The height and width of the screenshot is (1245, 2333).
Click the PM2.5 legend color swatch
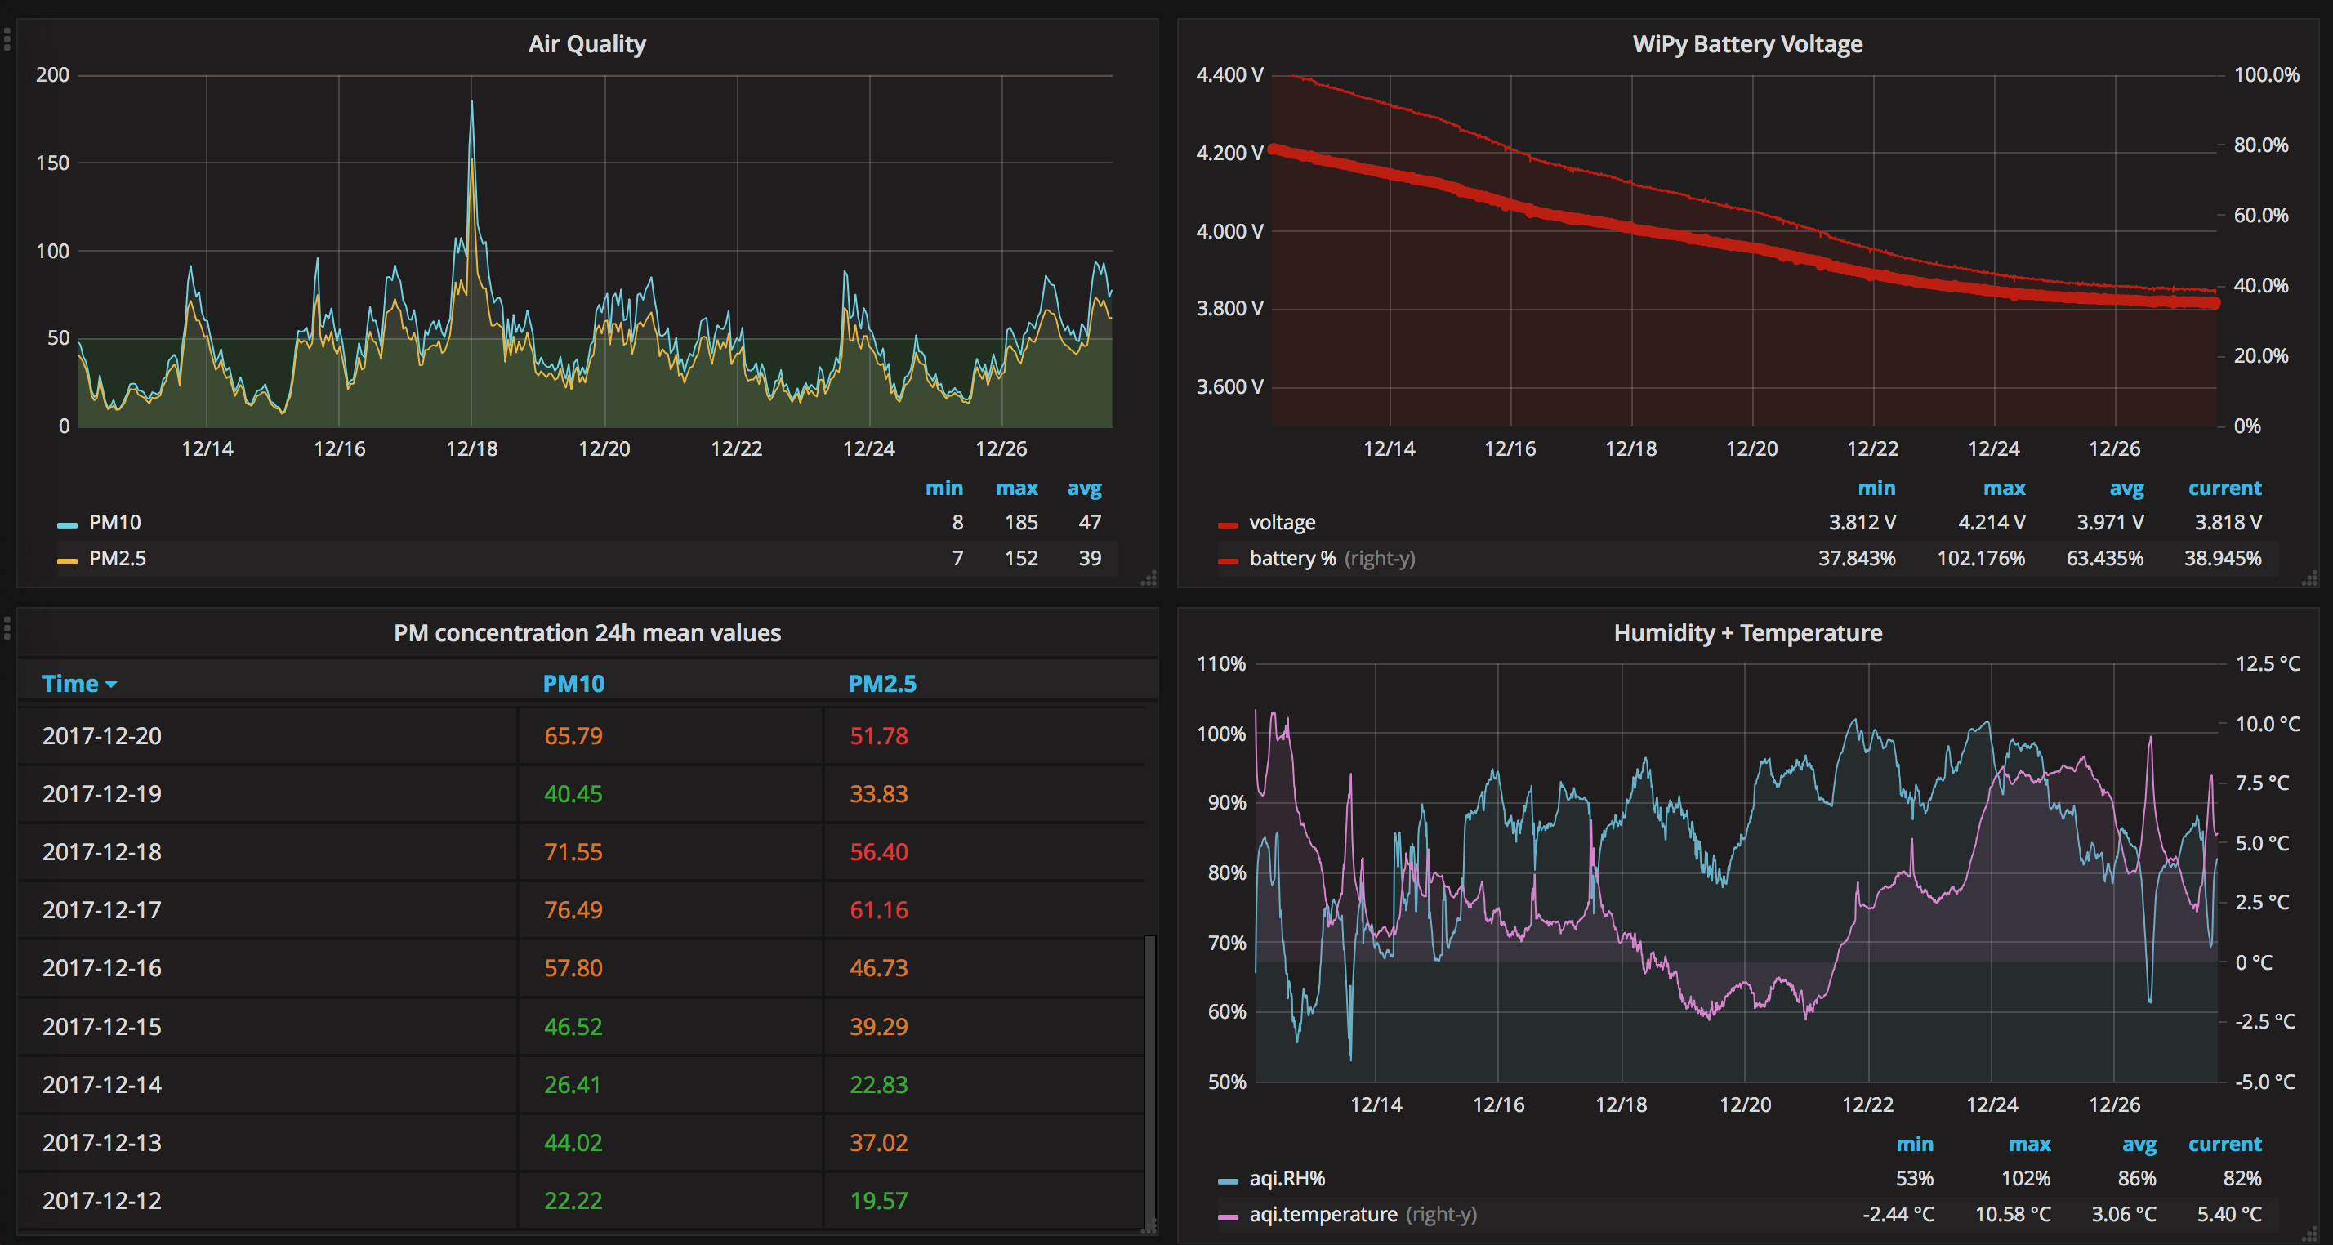point(67,561)
